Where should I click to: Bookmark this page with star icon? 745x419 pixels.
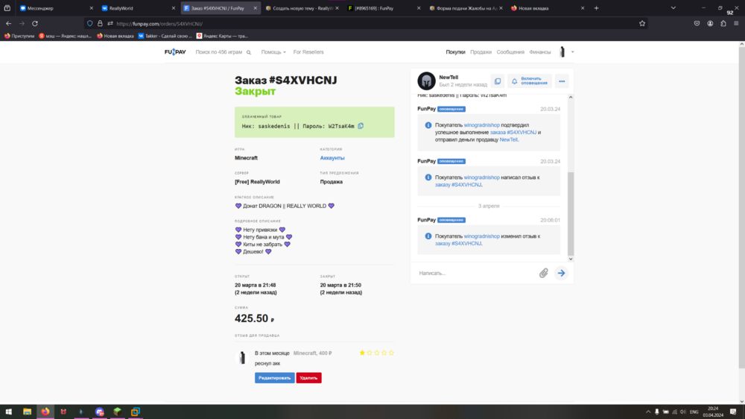[642, 23]
